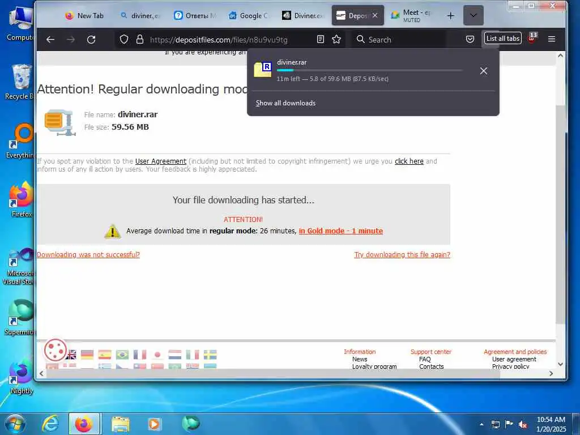Toggle reader view icon in address bar
Viewport: 580px width, 435px height.
pyautogui.click(x=321, y=39)
